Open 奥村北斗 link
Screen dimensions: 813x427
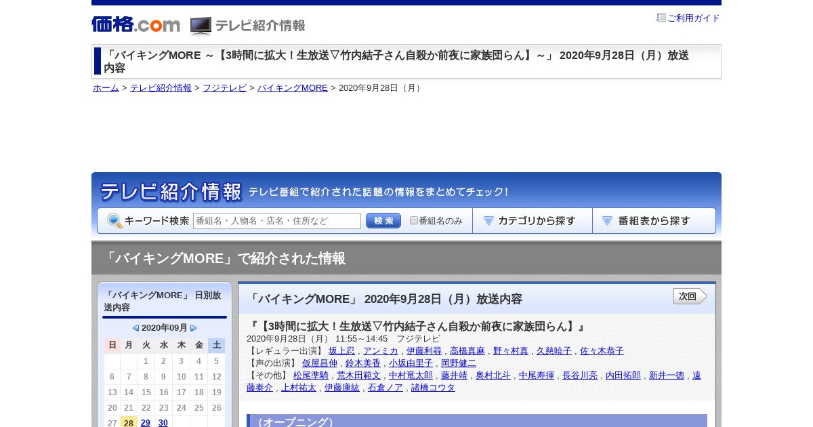(493, 375)
